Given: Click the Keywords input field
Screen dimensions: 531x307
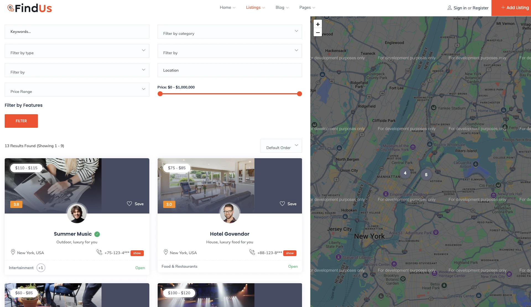Looking at the screenshot, I should tap(77, 32).
